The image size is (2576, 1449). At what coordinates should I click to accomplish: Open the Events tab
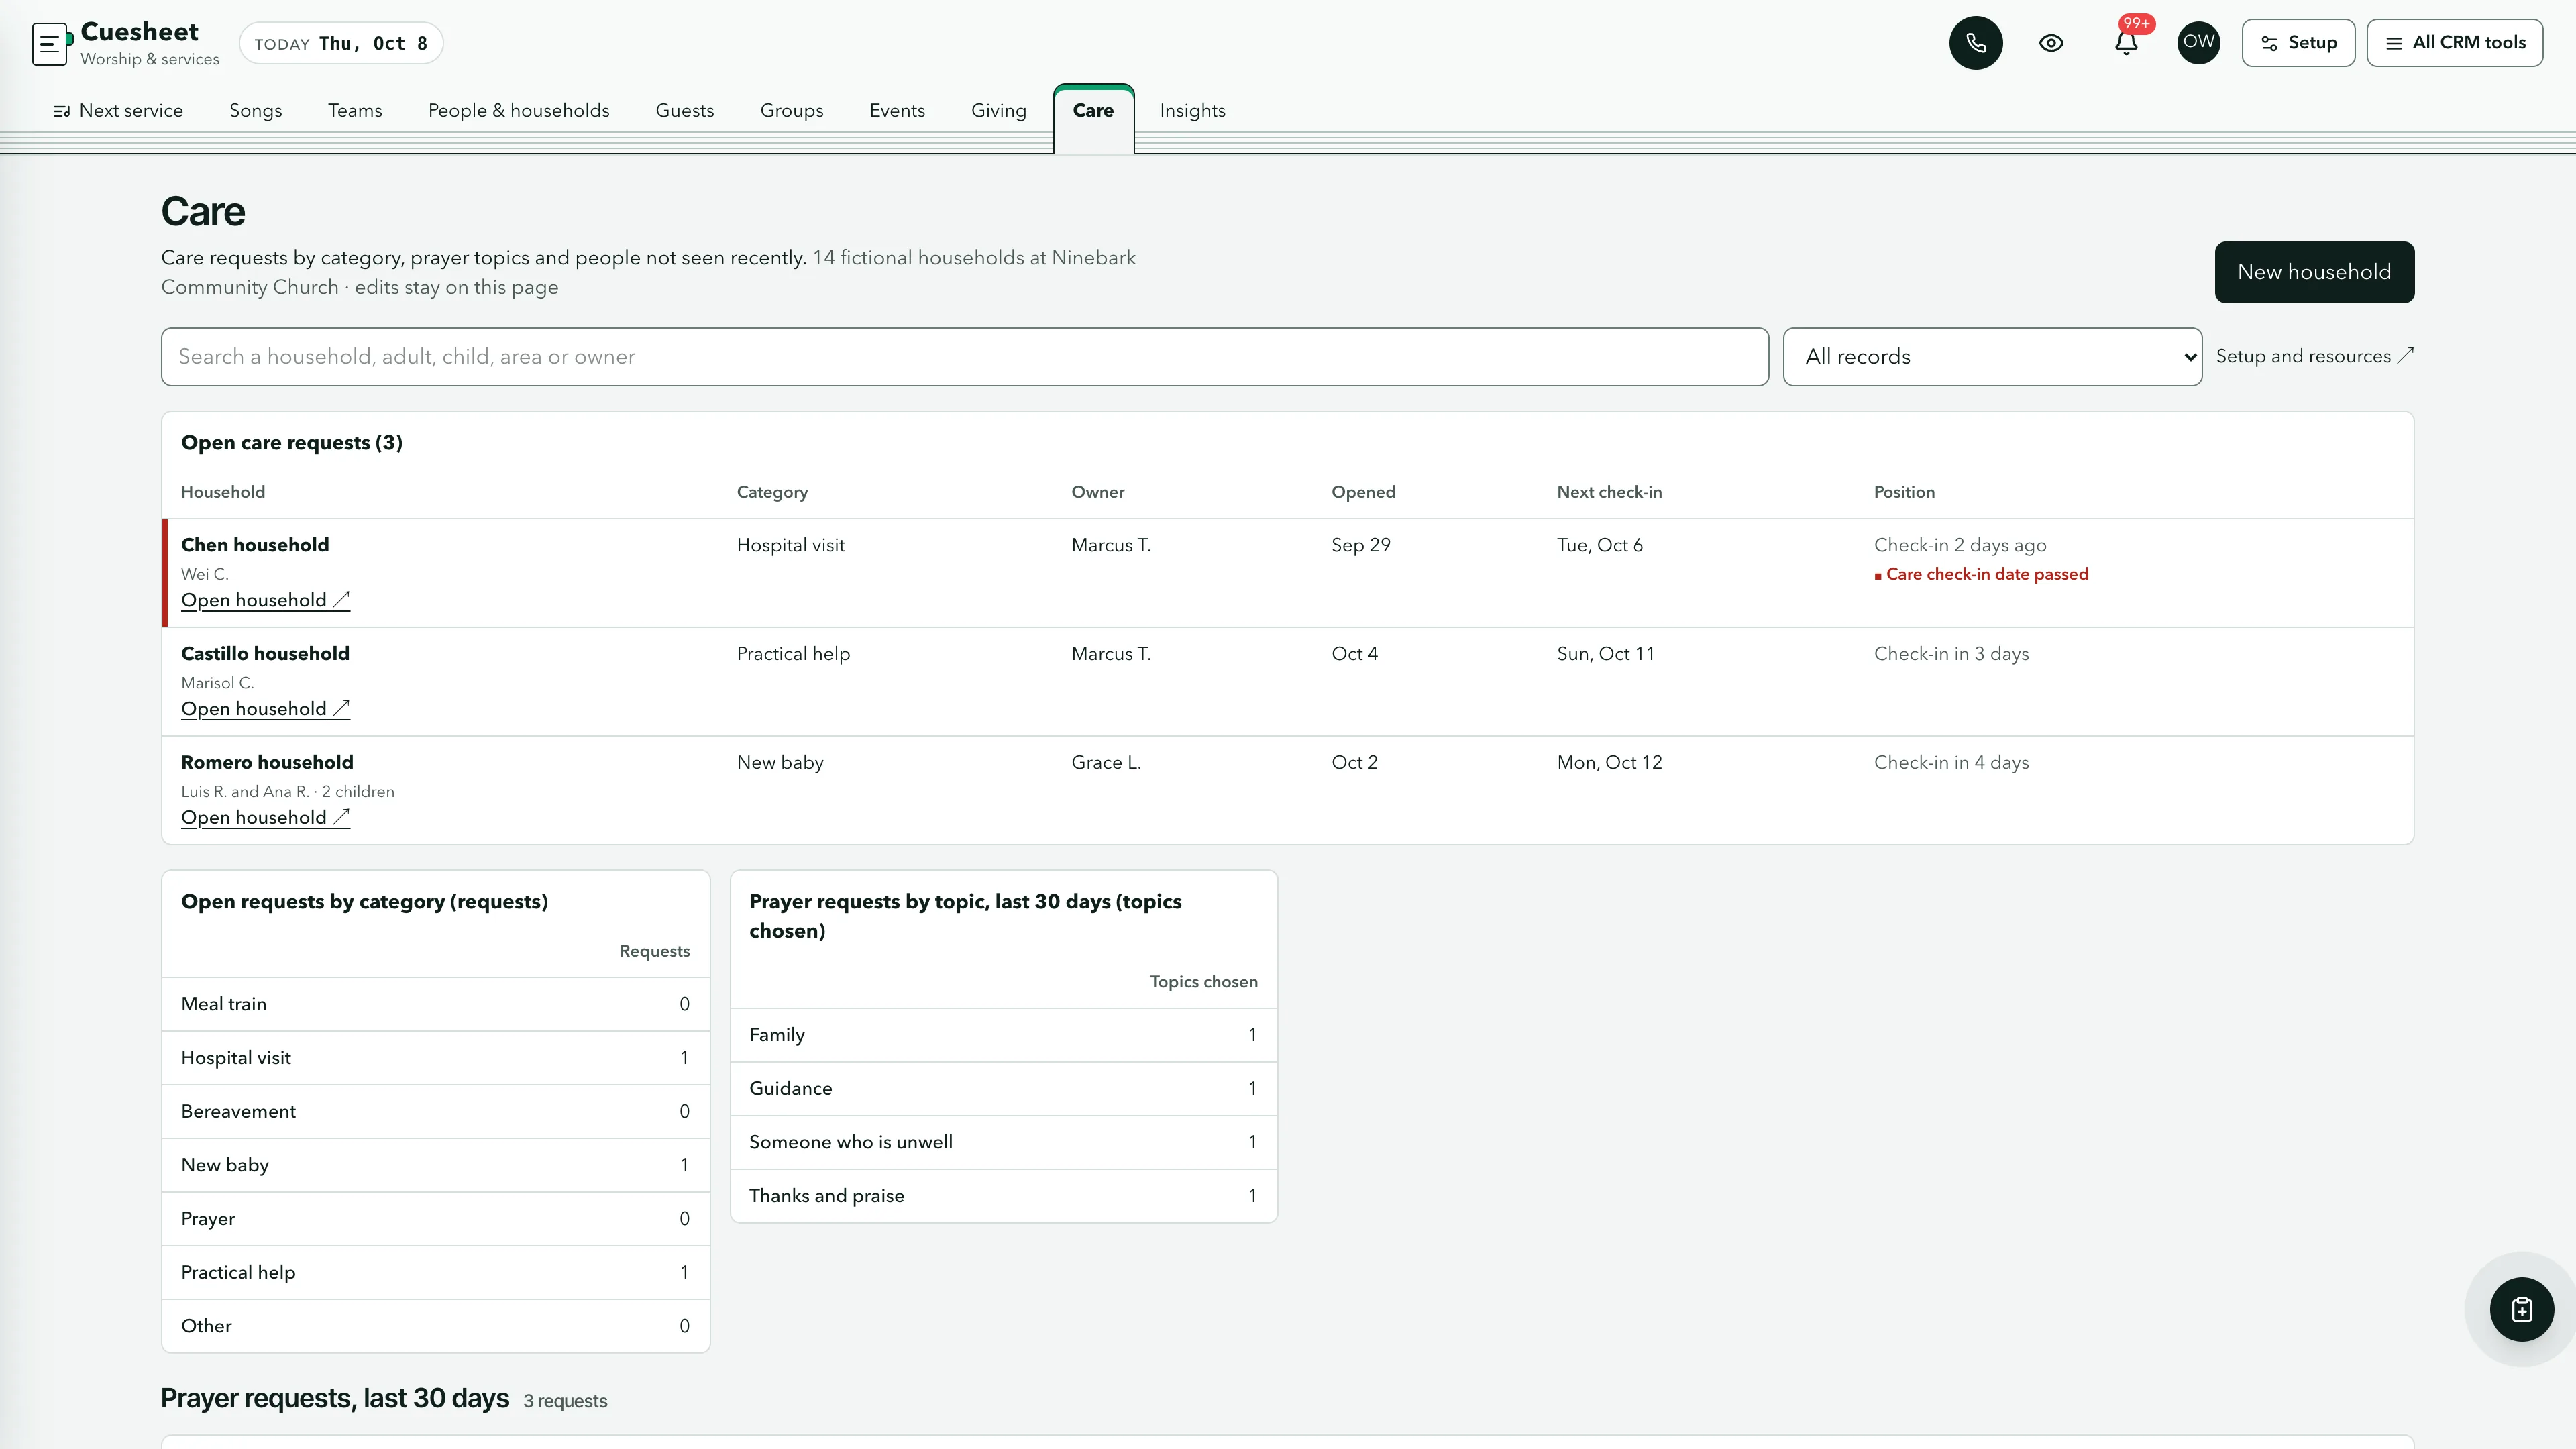coord(897,111)
